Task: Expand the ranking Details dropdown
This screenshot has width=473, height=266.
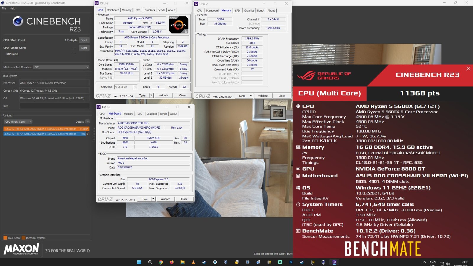Action: point(88,121)
